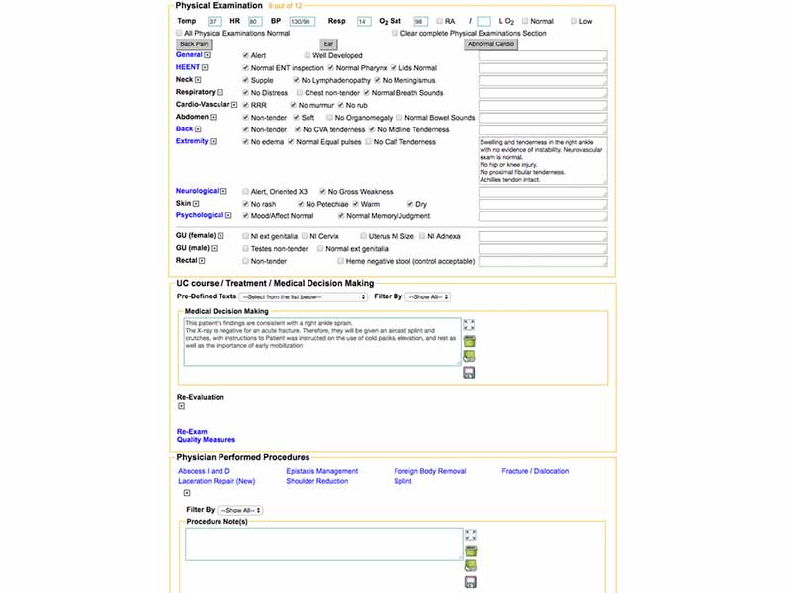This screenshot has height=593, width=791.
Task: Click the green template icon beside Procedure Notes
Action: pyautogui.click(x=470, y=550)
